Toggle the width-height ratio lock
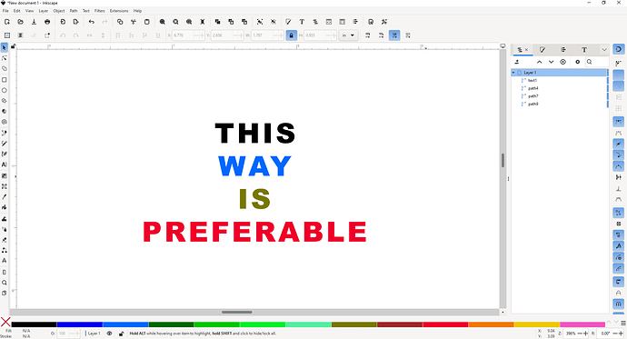This screenshot has height=339, width=627. (291, 35)
